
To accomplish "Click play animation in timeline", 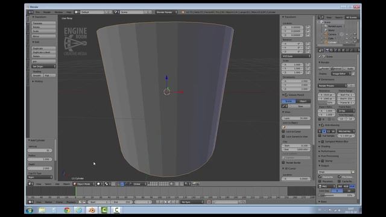I will (x=169, y=202).
